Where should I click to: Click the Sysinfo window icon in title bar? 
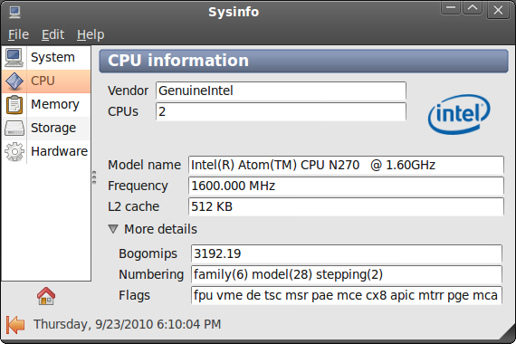[x=14, y=12]
